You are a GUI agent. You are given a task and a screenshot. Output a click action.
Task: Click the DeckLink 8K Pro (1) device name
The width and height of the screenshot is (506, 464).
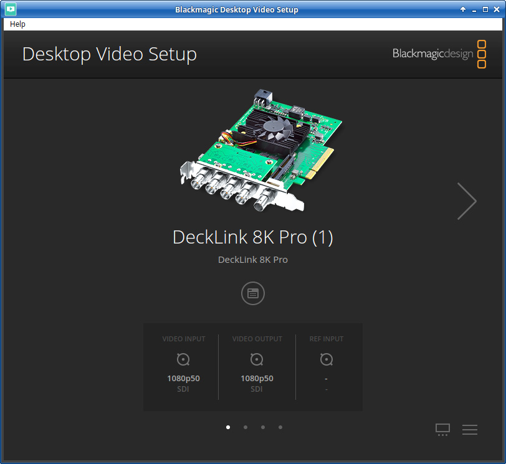coord(253,237)
